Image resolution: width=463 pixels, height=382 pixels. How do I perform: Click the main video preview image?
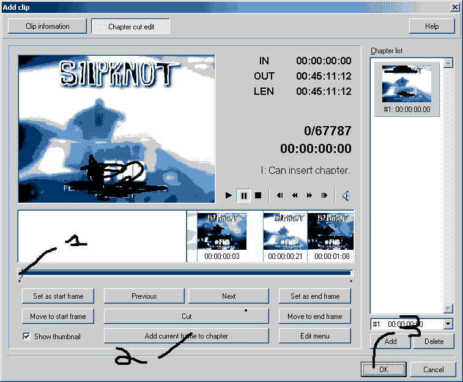point(117,129)
